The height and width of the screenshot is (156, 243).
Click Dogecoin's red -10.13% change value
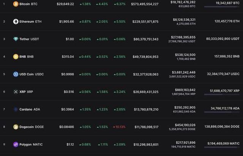coord(119,127)
